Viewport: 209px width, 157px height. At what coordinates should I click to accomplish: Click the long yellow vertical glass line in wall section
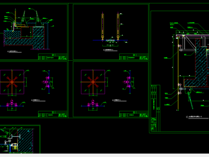(178, 73)
